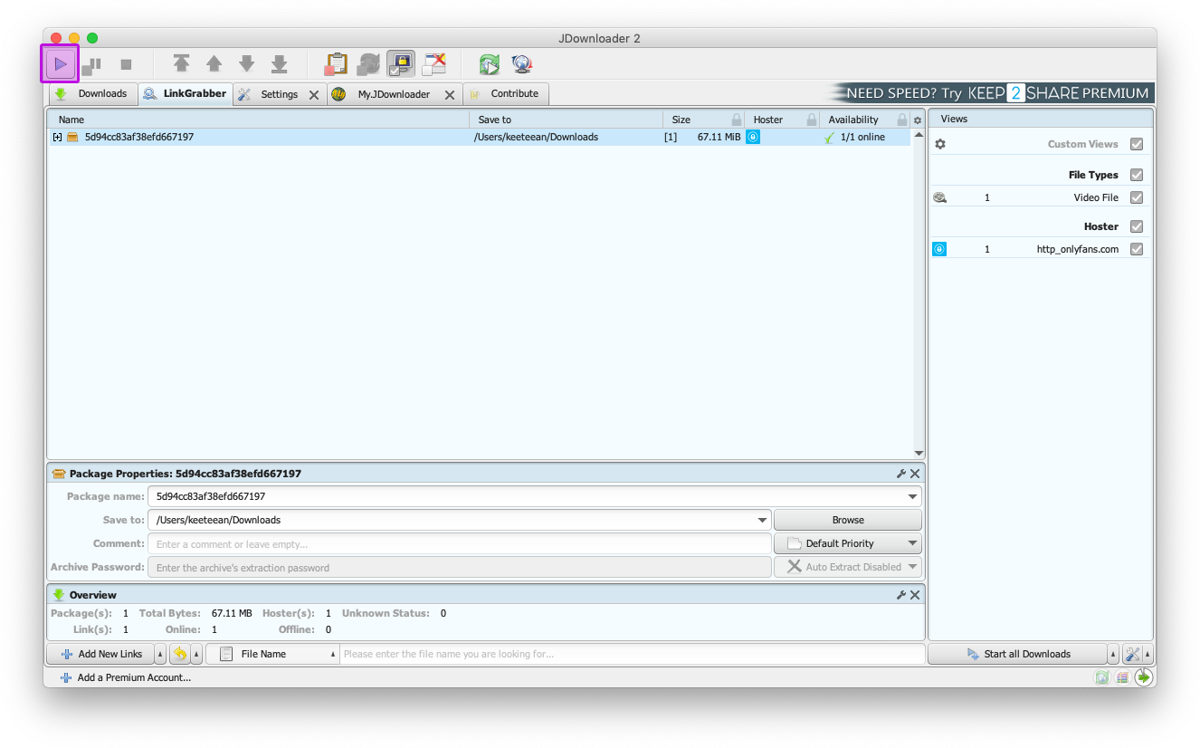Open the File Name search type selector

click(x=272, y=654)
